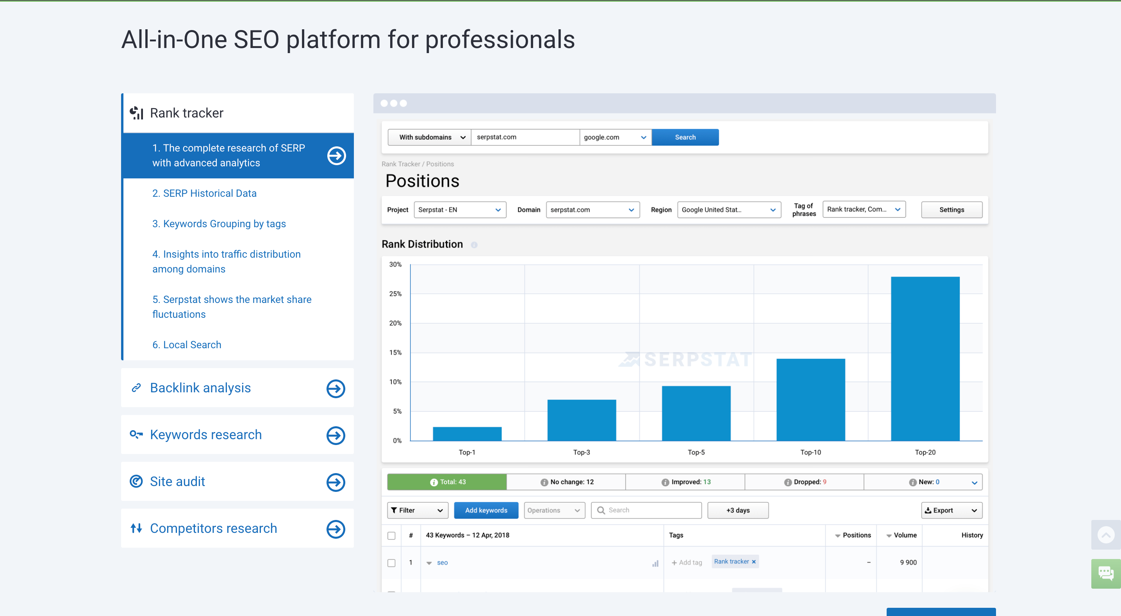Screen dimensions: 1121x616
Task: Click the Site audit target icon
Action: [x=136, y=481]
